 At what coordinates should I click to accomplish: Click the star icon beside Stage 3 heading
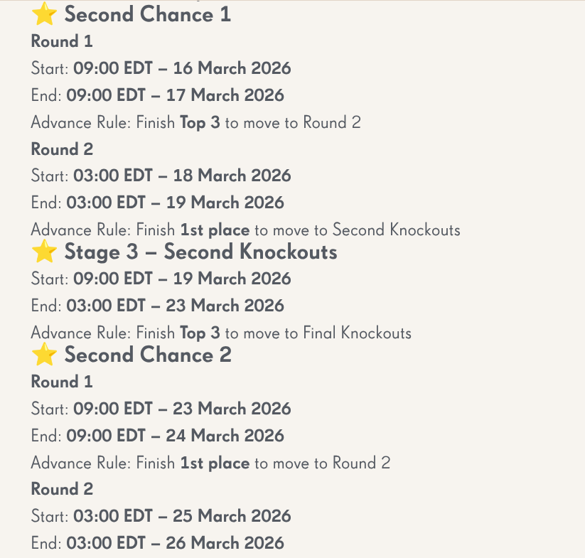[44, 252]
